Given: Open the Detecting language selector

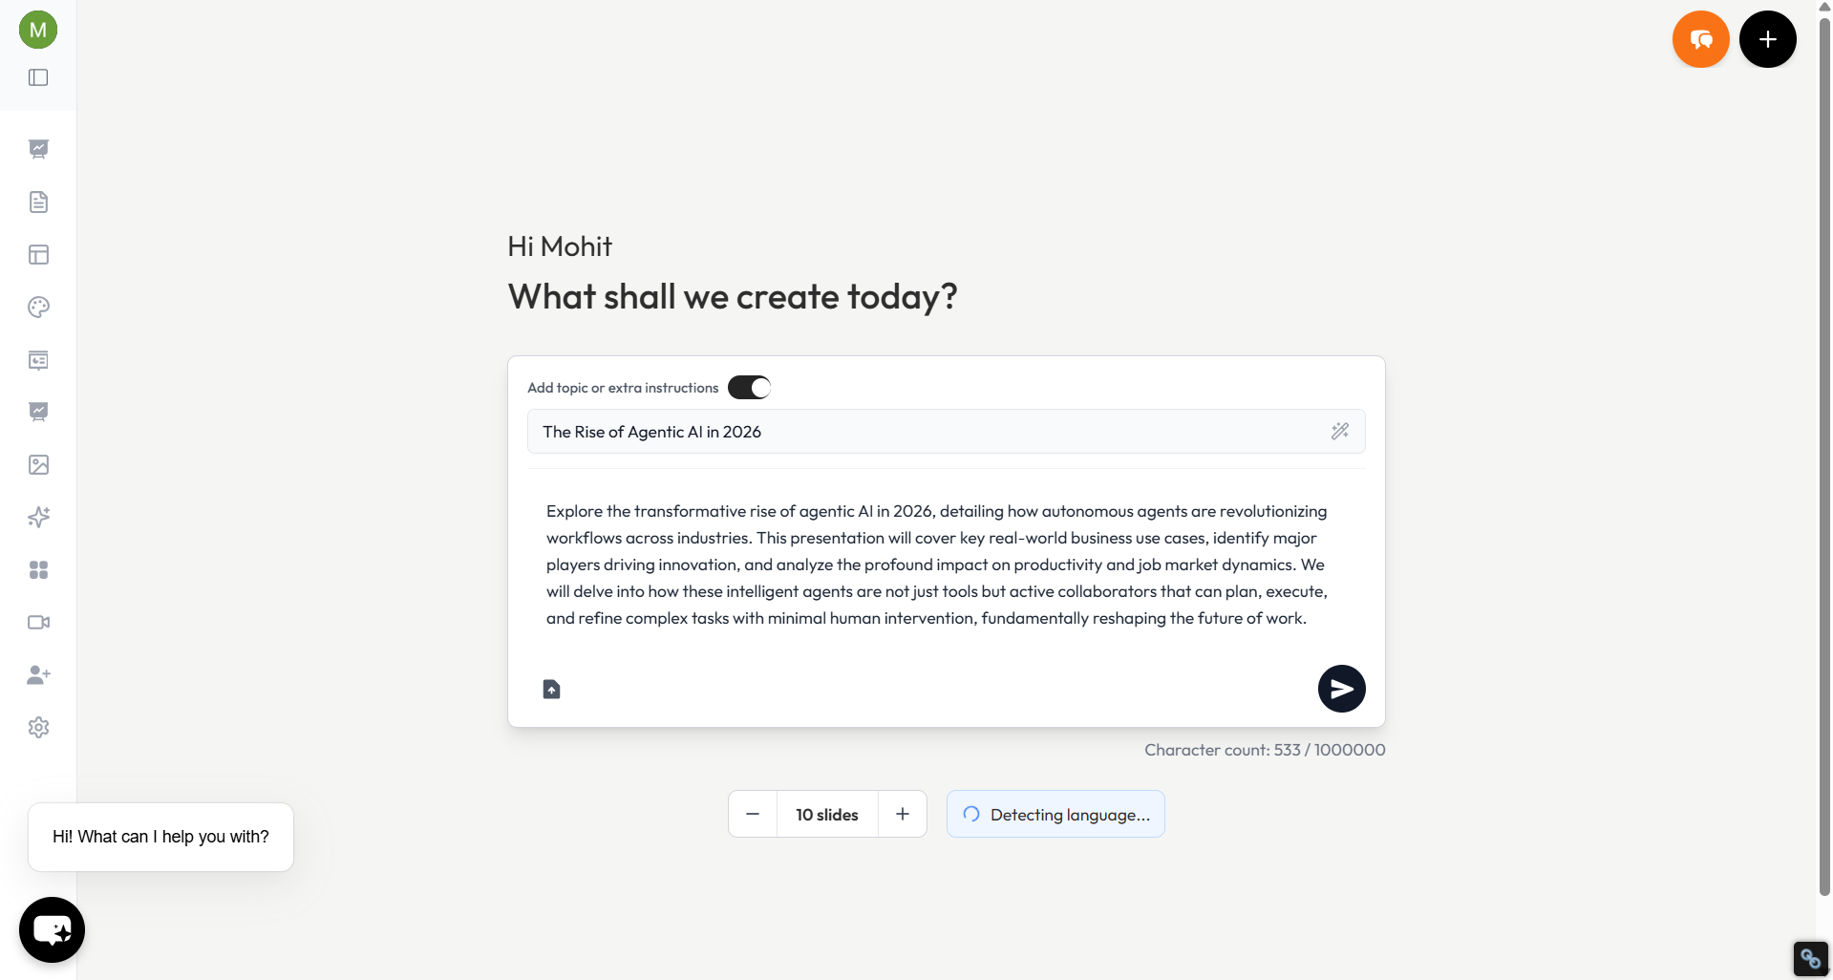Looking at the screenshot, I should (x=1055, y=815).
